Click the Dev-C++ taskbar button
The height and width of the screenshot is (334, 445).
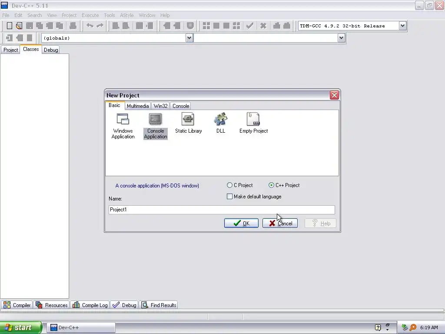[x=81, y=327]
